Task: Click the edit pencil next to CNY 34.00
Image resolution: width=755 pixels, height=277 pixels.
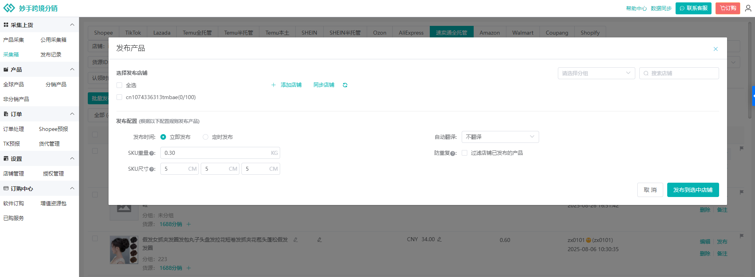Action: coord(439,240)
